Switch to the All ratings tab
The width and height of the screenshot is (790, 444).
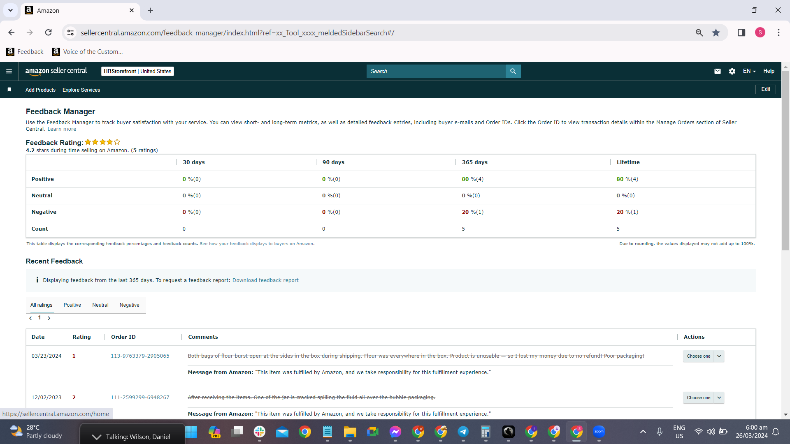[42, 305]
